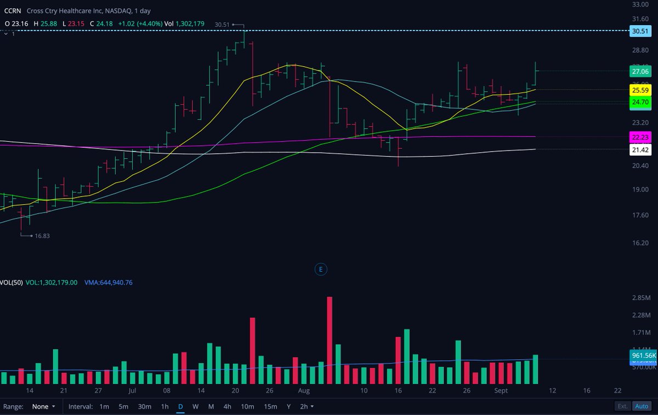The height and width of the screenshot is (415, 658).
Task: Select the 1h interval
Action: point(164,407)
